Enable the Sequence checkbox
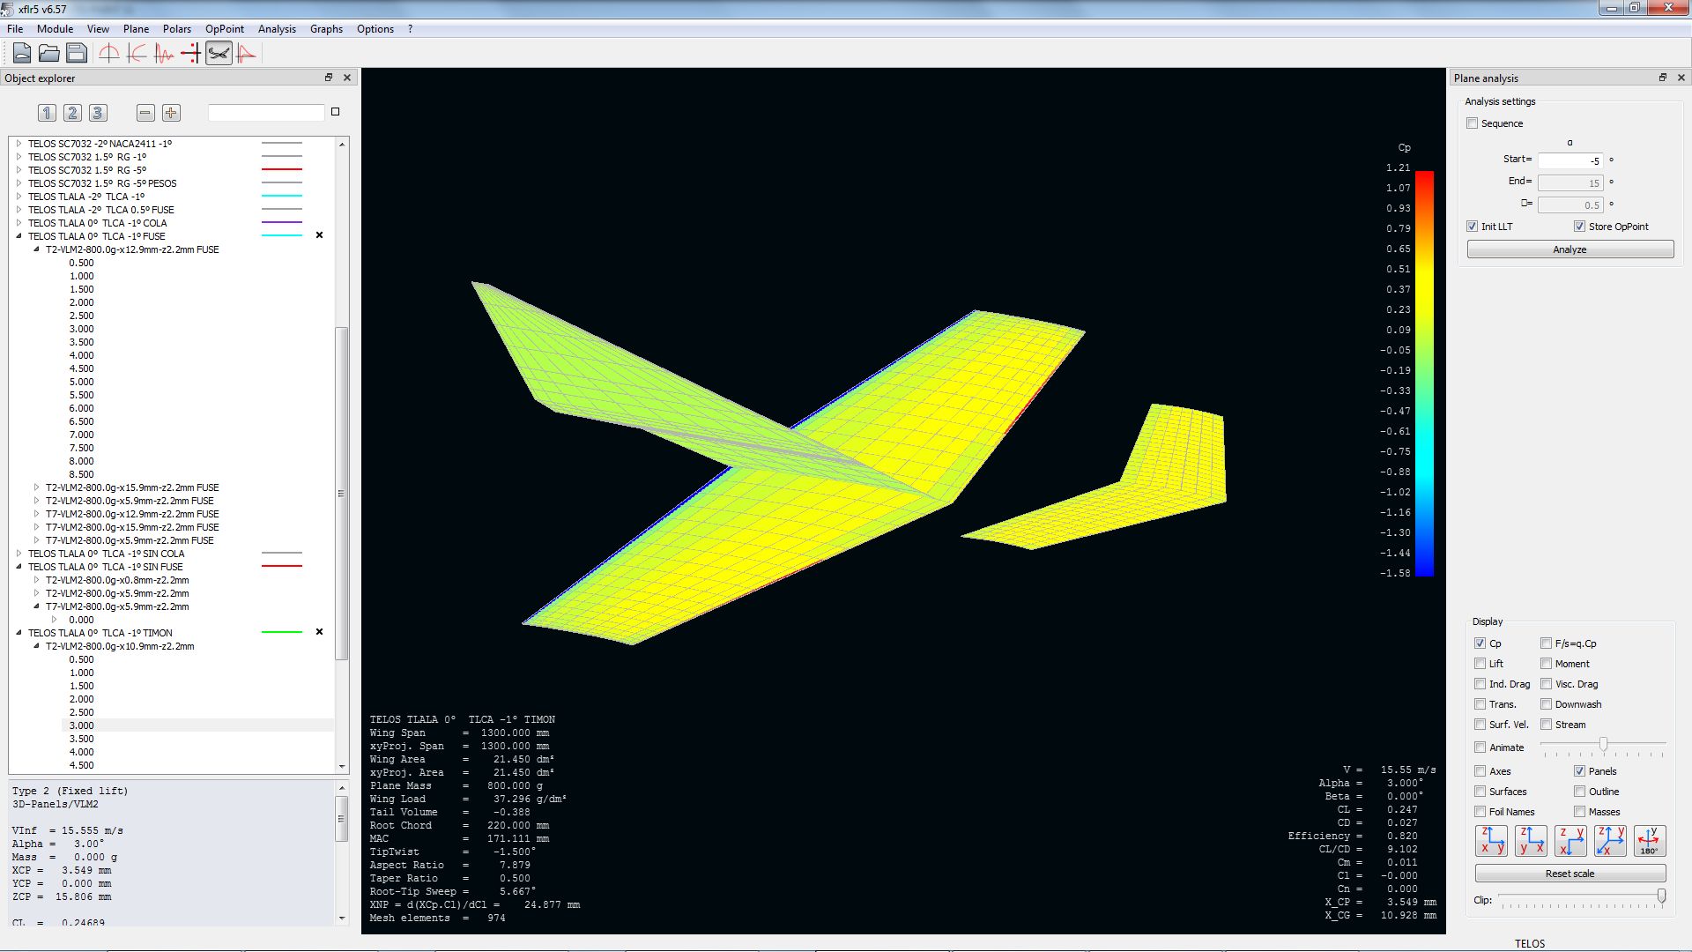The width and height of the screenshot is (1692, 952). 1473,123
